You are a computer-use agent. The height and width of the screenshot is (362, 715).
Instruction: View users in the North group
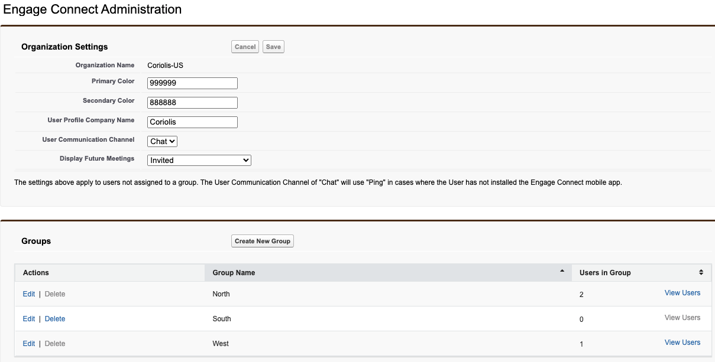tap(682, 293)
